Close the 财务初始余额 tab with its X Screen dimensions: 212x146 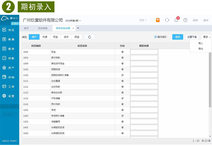pos(73,28)
